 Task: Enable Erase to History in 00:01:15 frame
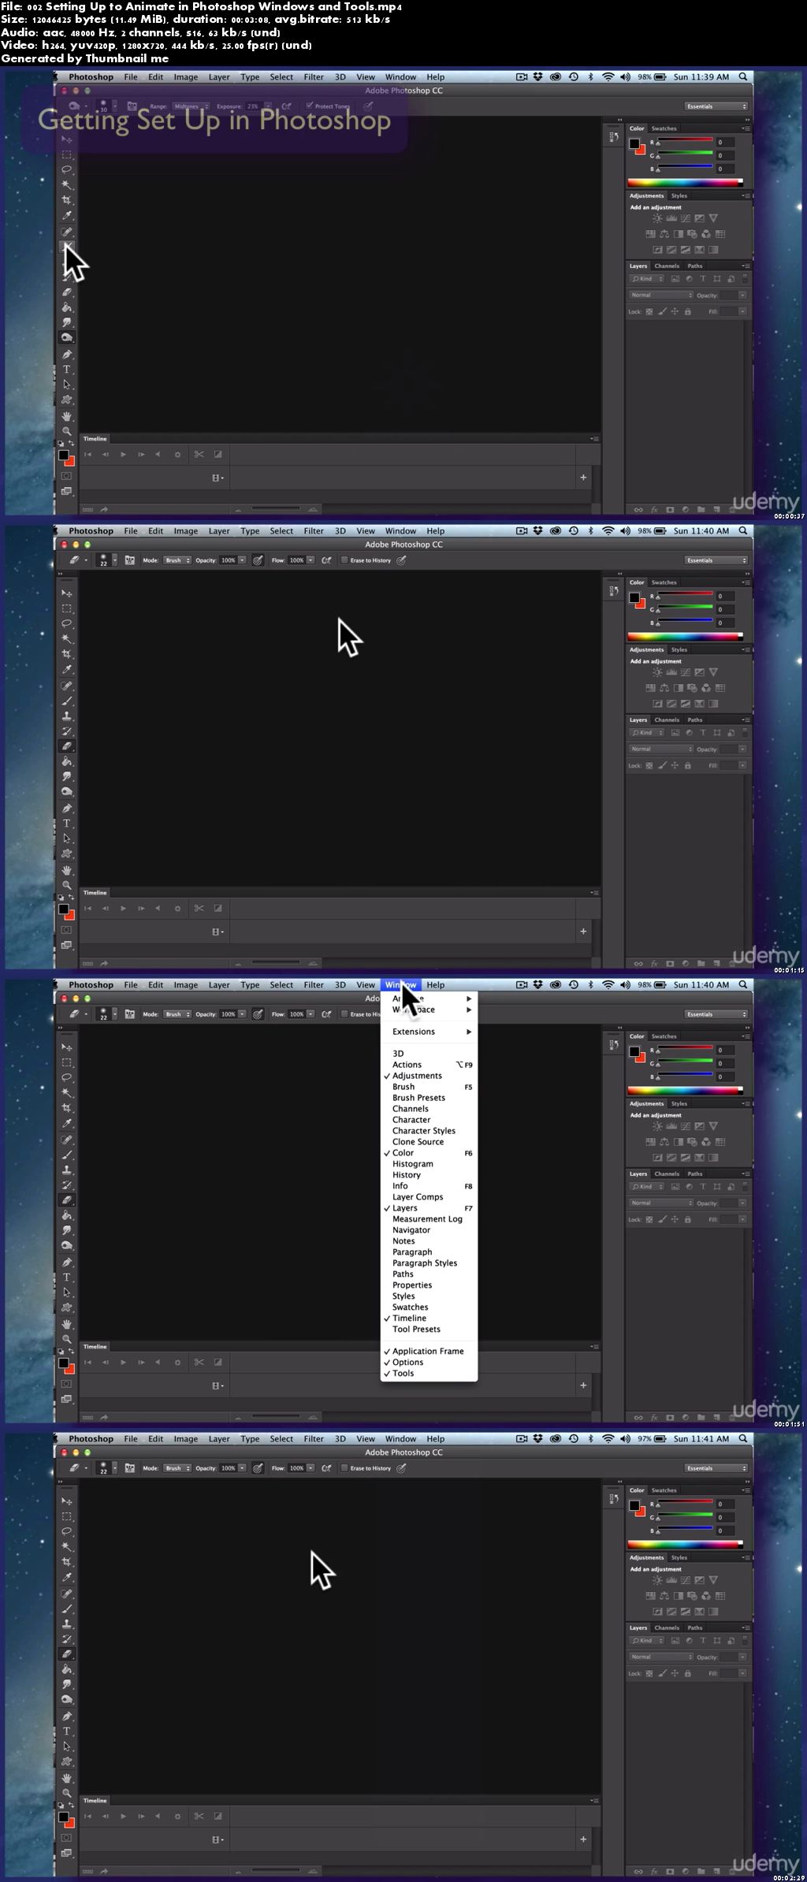pos(344,560)
